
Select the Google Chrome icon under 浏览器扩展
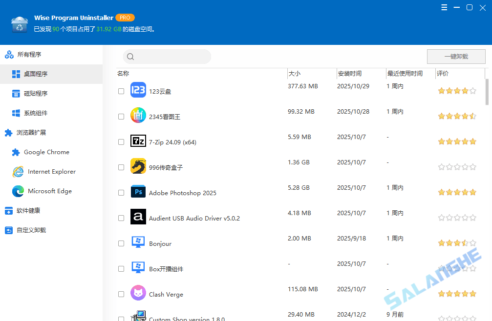[x=17, y=152]
